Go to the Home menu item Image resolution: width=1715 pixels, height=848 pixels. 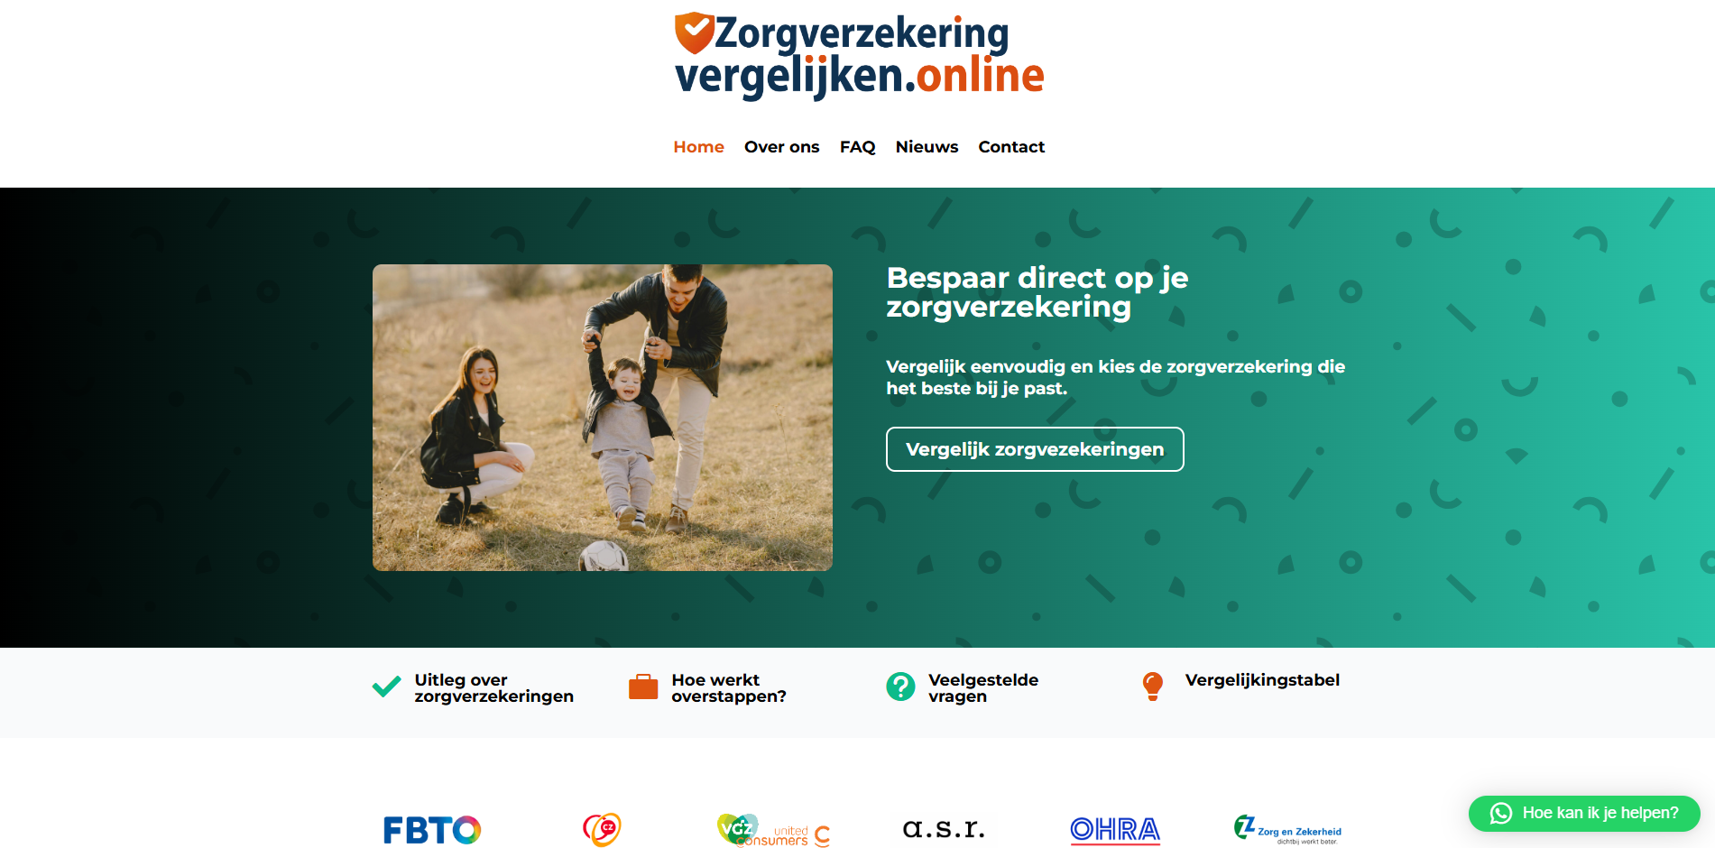click(x=698, y=147)
